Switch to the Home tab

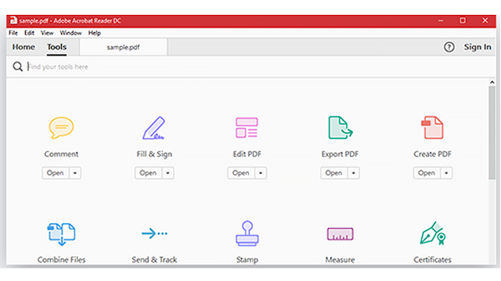tap(23, 47)
